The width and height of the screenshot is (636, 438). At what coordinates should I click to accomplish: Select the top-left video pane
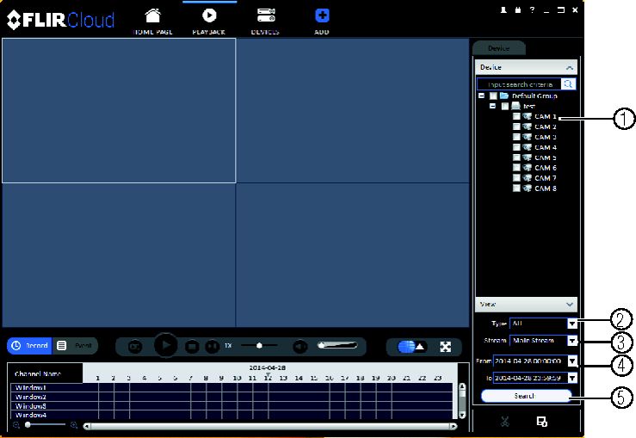[x=119, y=111]
